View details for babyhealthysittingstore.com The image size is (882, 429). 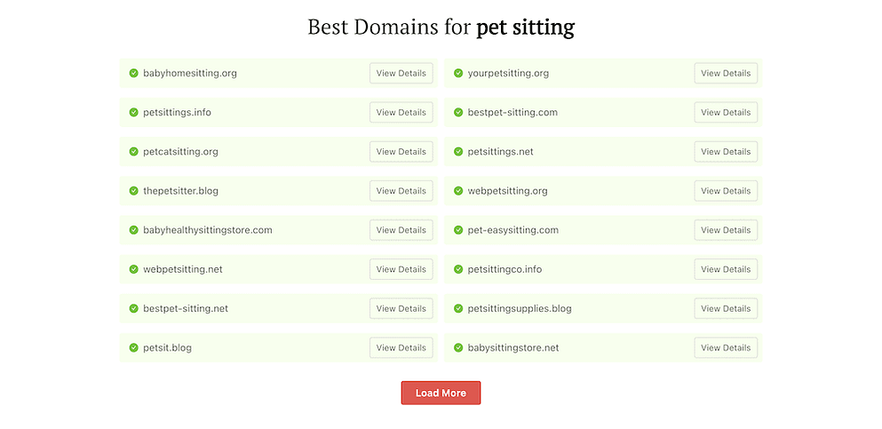click(401, 230)
